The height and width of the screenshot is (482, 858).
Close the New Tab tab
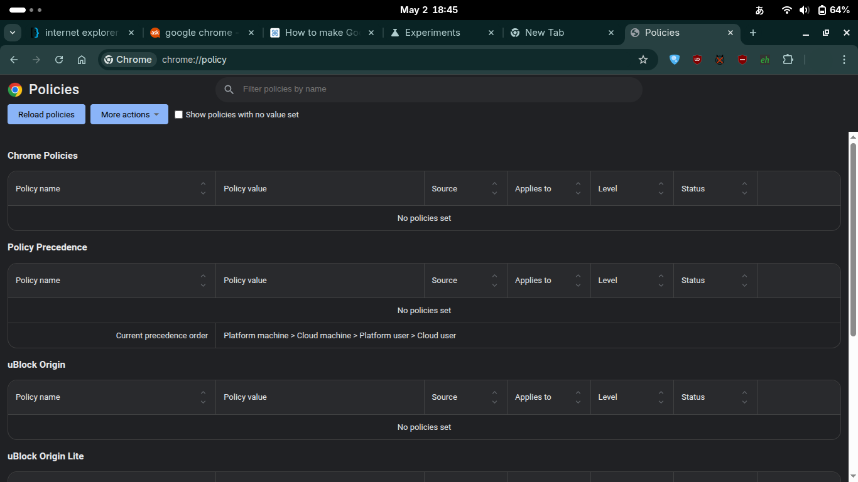[x=611, y=33]
